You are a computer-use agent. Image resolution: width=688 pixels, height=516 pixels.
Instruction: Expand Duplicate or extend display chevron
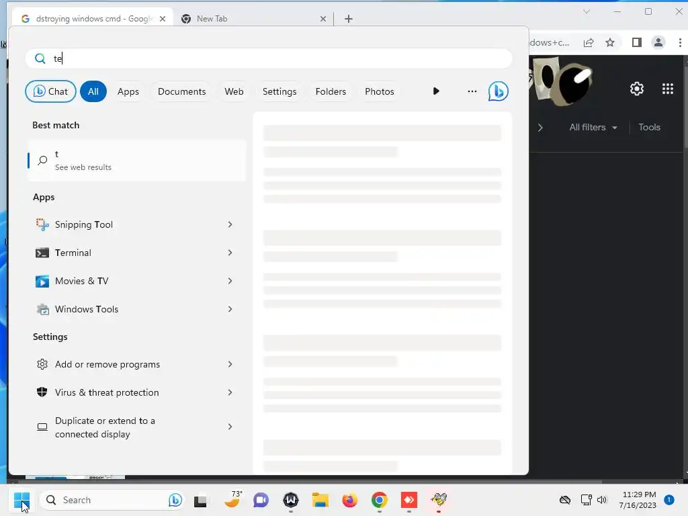coord(230,427)
